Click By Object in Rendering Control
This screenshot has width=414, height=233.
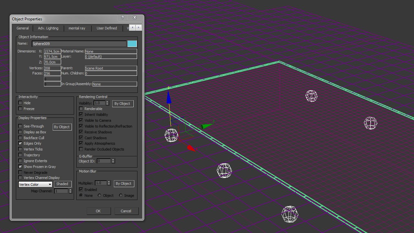point(123,104)
